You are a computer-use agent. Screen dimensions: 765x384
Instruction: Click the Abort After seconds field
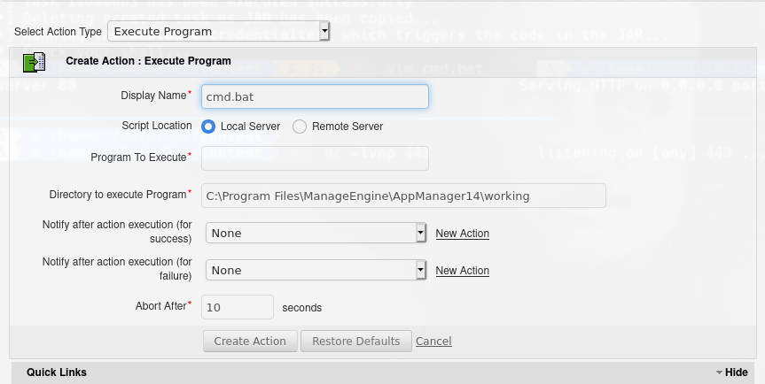tap(238, 307)
